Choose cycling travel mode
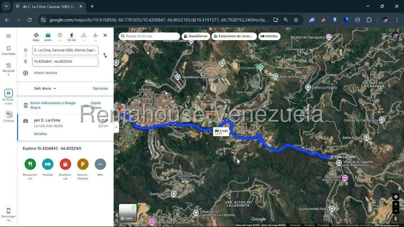The image size is (404, 227). click(83, 37)
